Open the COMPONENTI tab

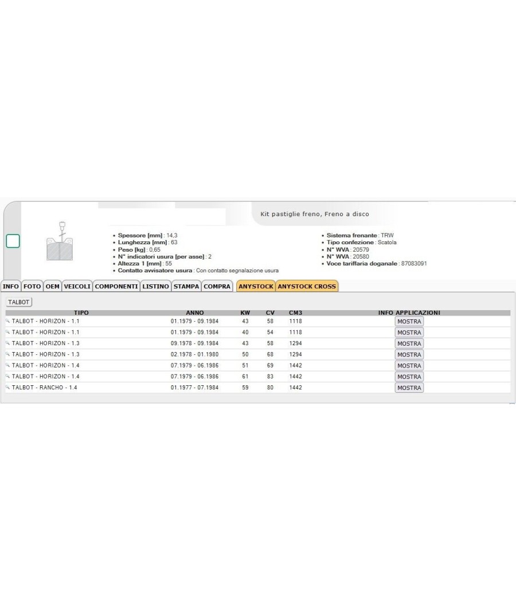point(116,287)
